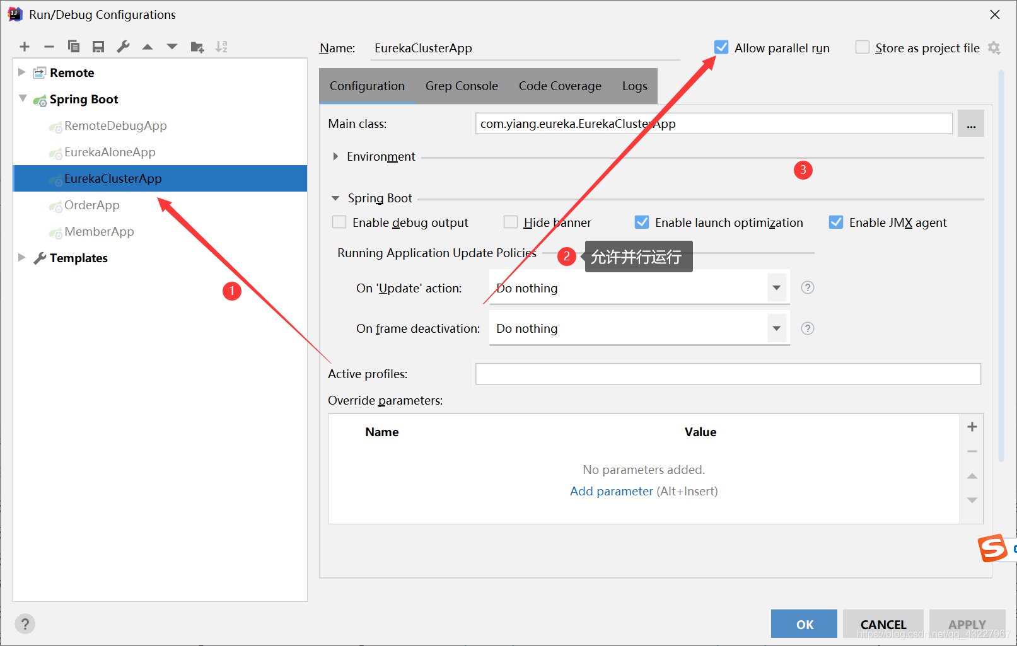Remove the selected configuration with the minus icon
This screenshot has width=1017, height=646.
[x=49, y=47]
